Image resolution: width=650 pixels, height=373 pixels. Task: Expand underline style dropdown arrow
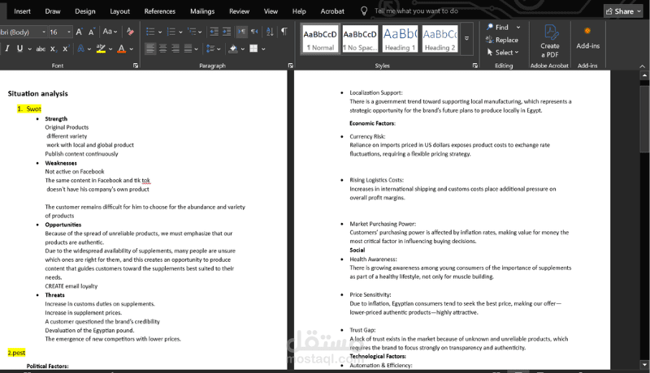(x=30, y=49)
